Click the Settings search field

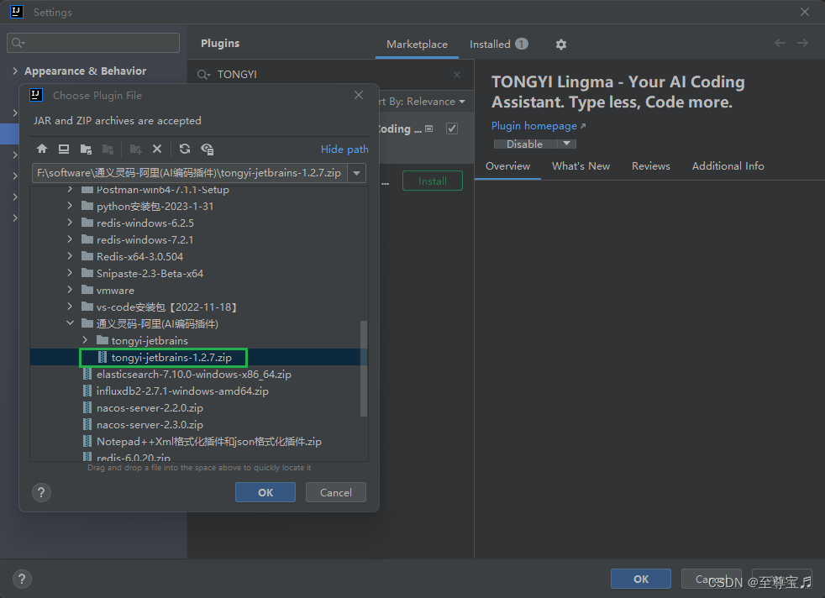(93, 43)
